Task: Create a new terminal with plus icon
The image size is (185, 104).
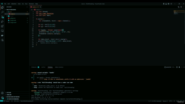Action: pos(173,67)
